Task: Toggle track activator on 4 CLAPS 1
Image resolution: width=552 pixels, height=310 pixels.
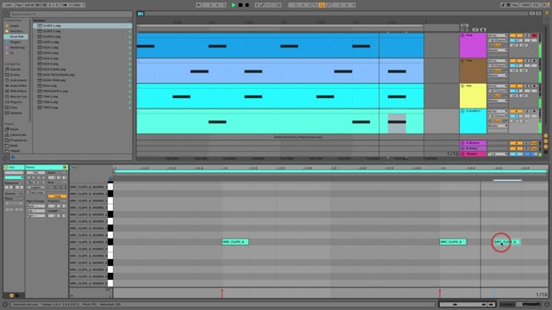Action: [516, 111]
